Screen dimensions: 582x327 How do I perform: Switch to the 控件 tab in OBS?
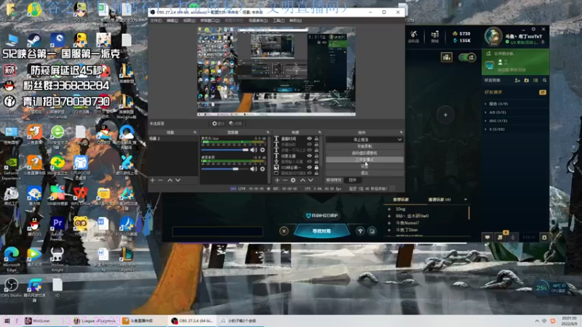[352, 180]
